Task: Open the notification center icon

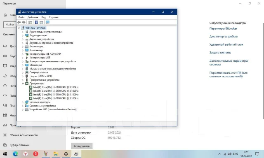Action: tap(257, 154)
